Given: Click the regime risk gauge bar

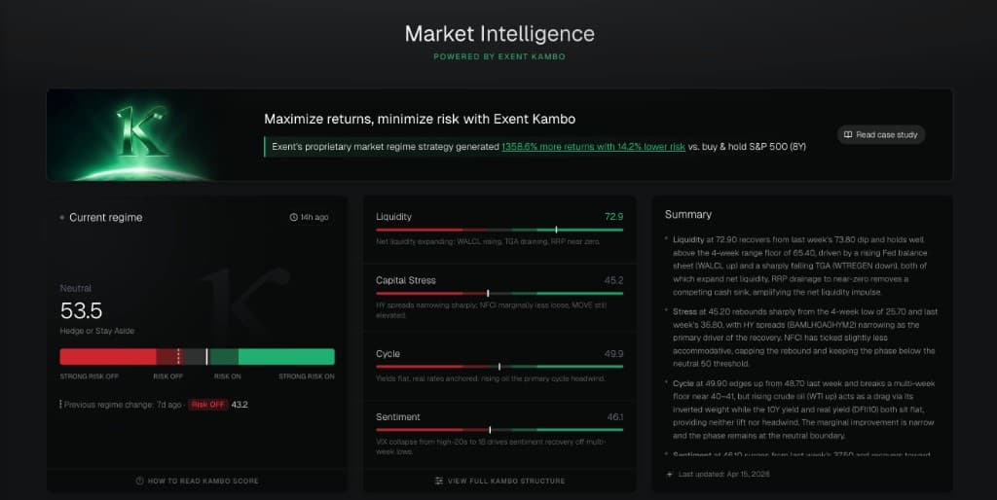Looking at the screenshot, I should click(197, 356).
